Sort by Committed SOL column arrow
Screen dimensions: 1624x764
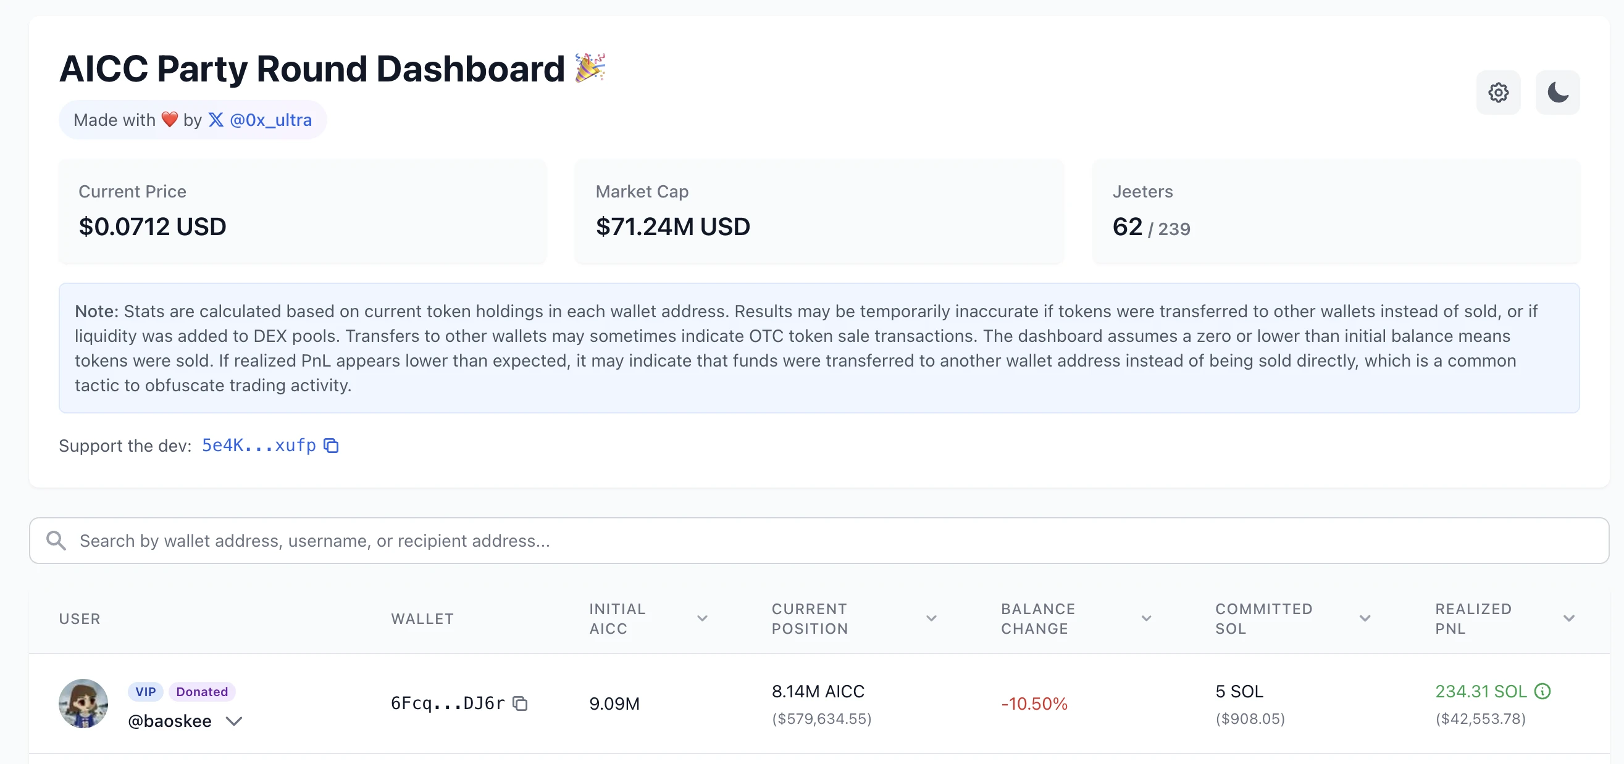tap(1366, 618)
